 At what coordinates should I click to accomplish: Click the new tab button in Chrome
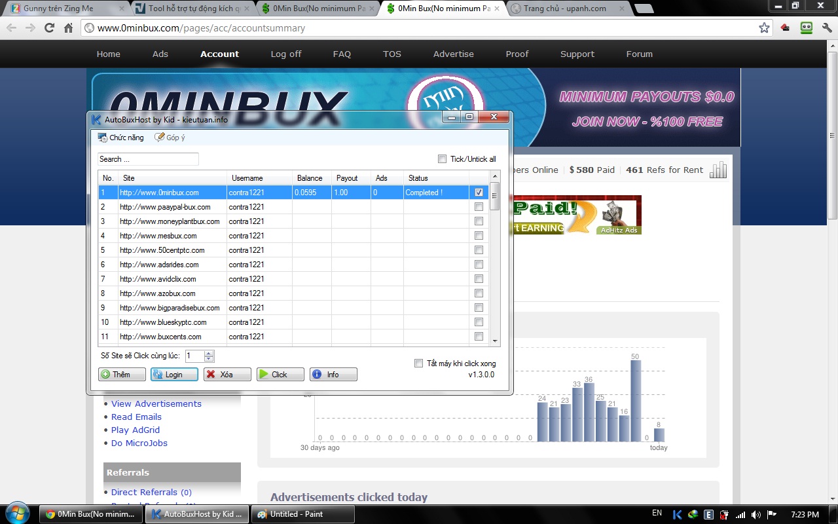pyautogui.click(x=644, y=9)
